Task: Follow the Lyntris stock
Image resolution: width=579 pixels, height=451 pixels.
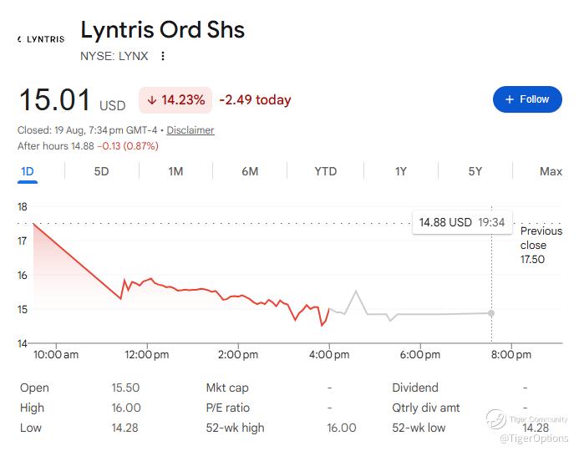Action: tap(527, 99)
